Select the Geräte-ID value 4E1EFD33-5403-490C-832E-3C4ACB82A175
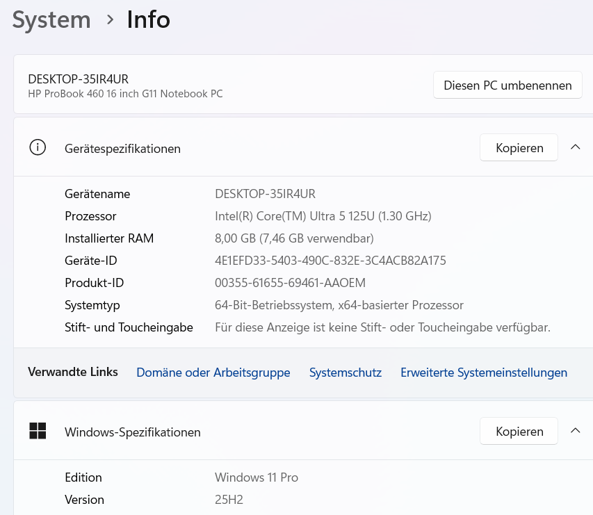The height and width of the screenshot is (515, 593). click(x=330, y=261)
